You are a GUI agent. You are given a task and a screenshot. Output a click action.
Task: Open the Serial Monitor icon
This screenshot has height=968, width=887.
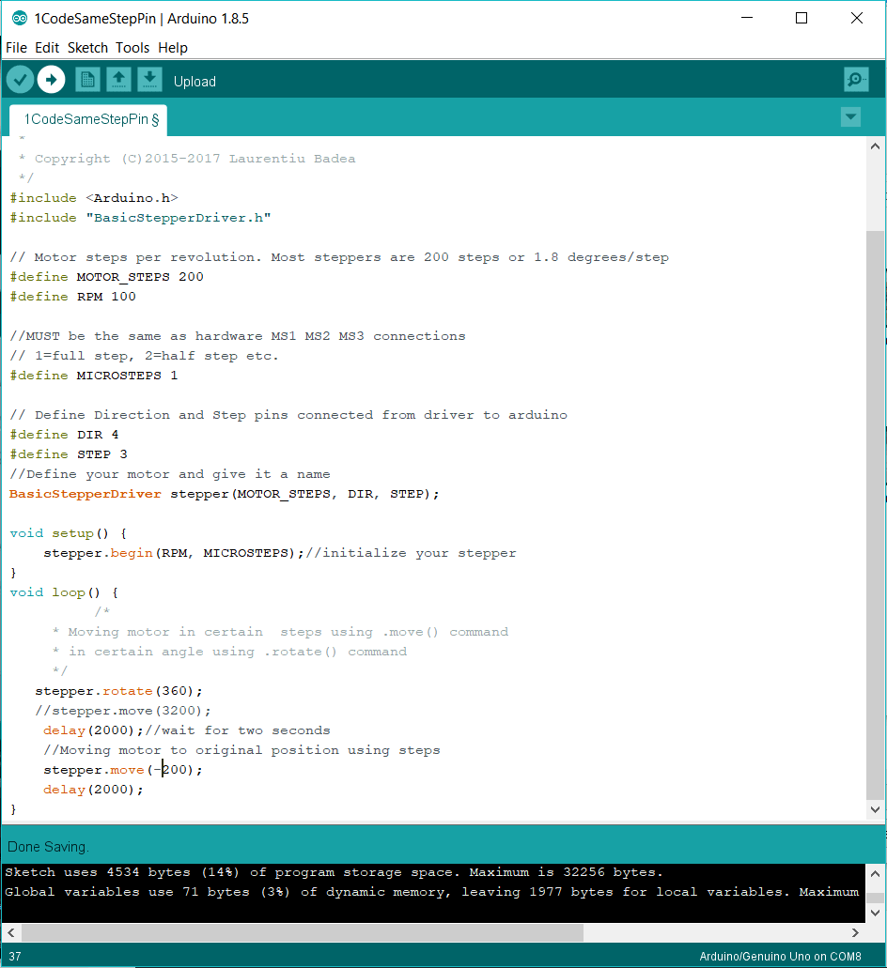856,80
